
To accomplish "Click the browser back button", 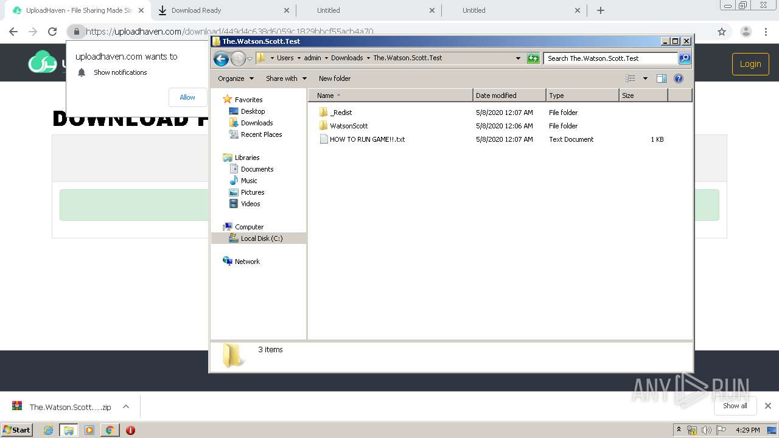I will click(13, 32).
